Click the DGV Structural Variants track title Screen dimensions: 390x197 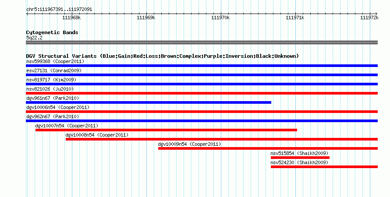(163, 56)
